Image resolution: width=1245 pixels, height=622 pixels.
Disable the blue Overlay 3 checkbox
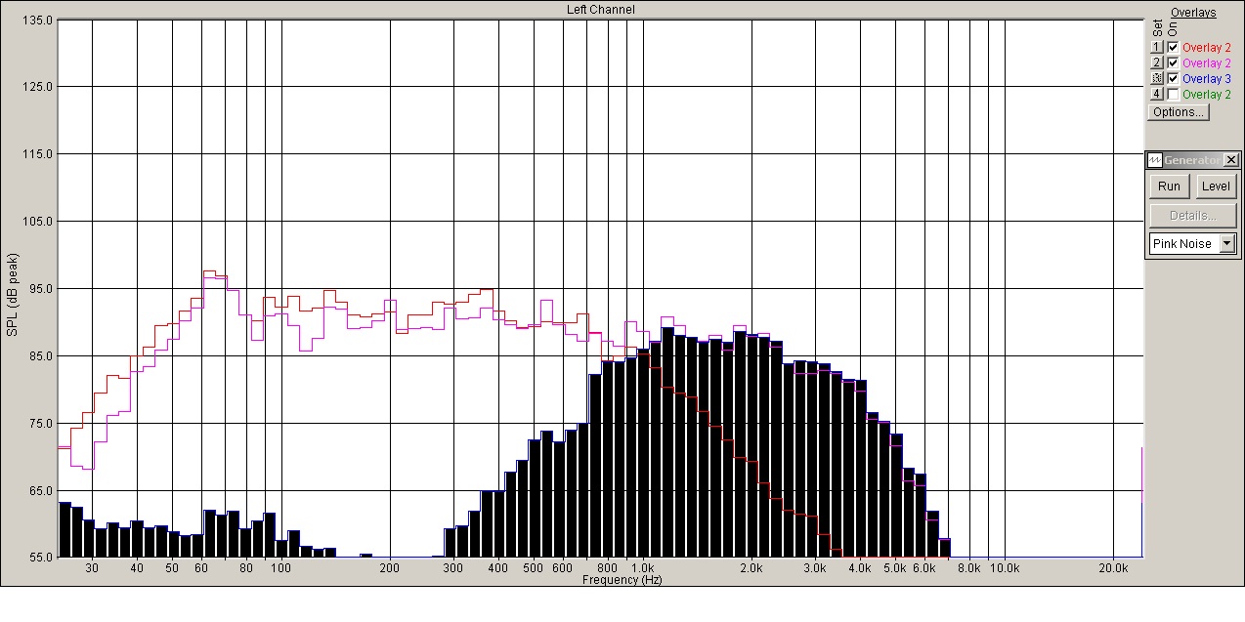[x=1173, y=78]
